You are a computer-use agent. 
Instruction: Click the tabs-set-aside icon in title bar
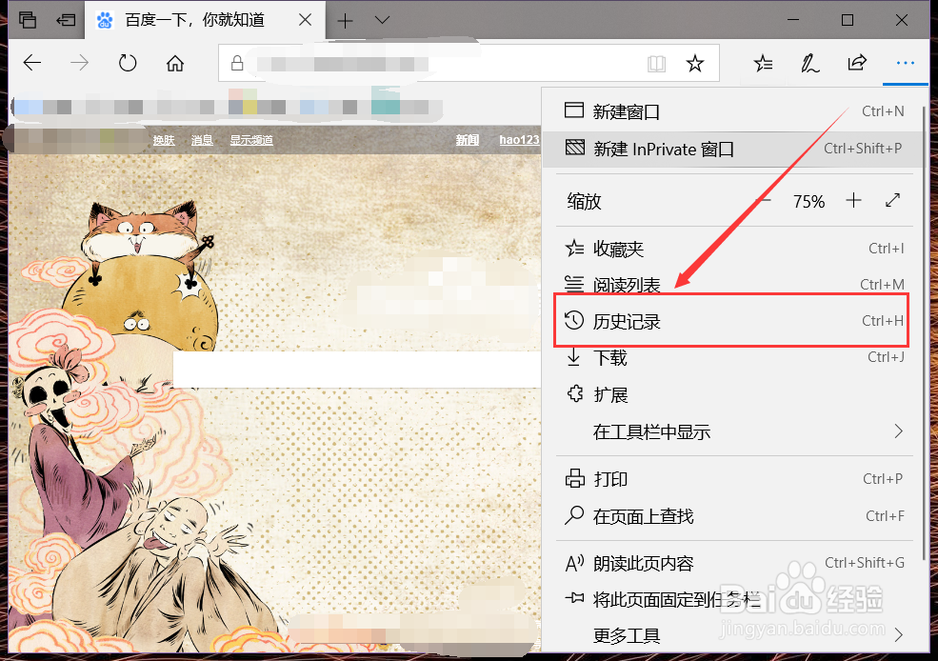(x=28, y=20)
